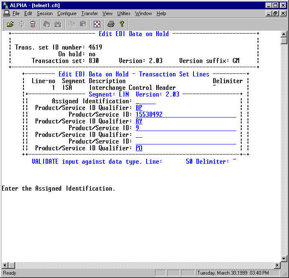Click the four-arrow full screen toolbar icon
The height and width of the screenshot is (278, 289).
97,24
